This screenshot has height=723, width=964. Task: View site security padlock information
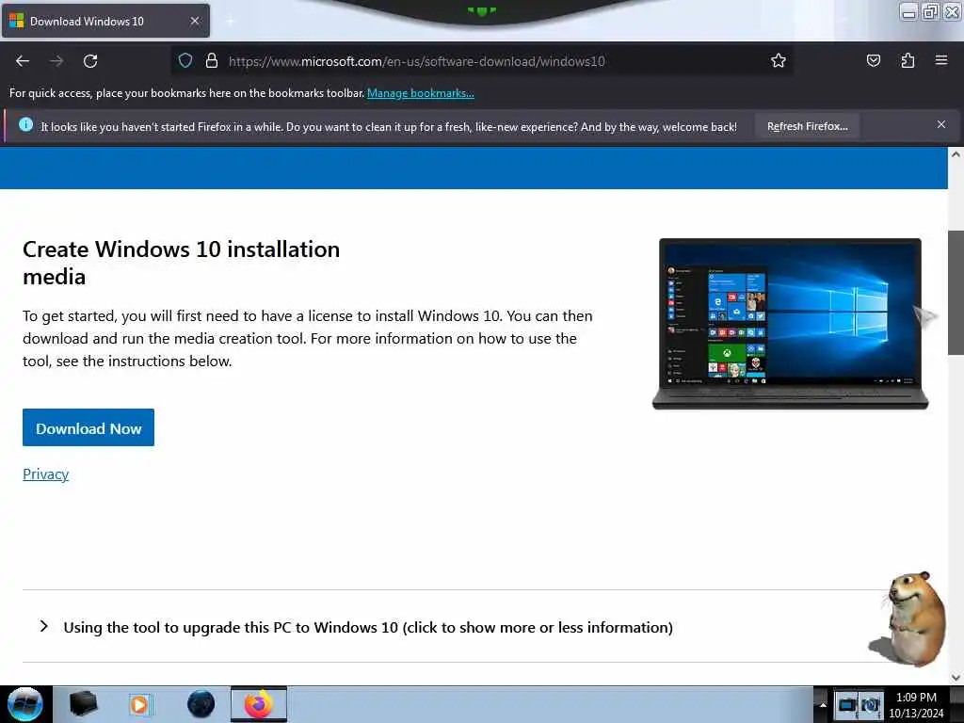pyautogui.click(x=212, y=60)
